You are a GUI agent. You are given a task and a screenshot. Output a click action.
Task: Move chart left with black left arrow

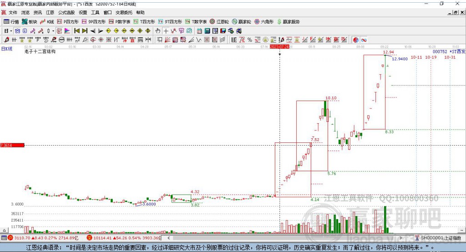point(93,31)
